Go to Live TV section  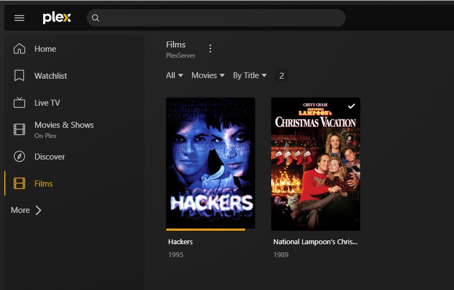click(47, 103)
